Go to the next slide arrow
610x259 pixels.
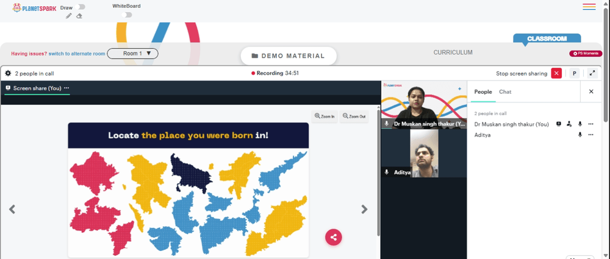click(x=364, y=209)
